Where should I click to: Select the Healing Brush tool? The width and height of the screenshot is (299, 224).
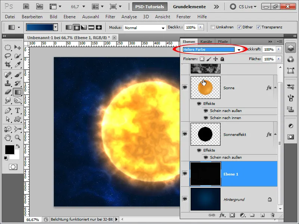tap(7, 75)
